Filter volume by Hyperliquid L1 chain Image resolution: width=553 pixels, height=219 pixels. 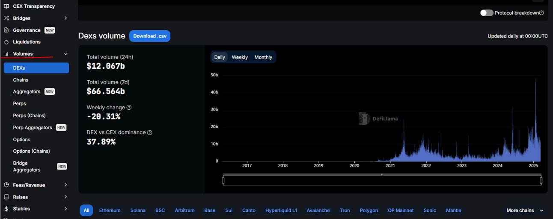(x=281, y=210)
